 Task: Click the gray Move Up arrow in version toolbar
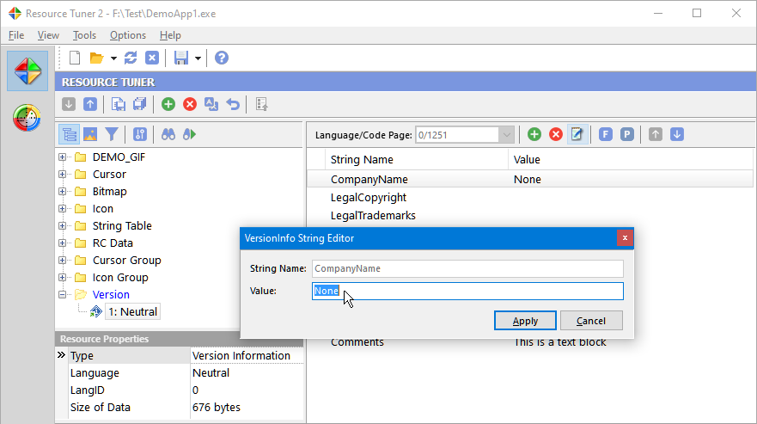pos(655,134)
